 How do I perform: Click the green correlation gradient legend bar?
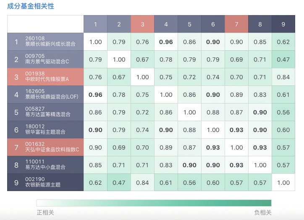tap(154, 203)
